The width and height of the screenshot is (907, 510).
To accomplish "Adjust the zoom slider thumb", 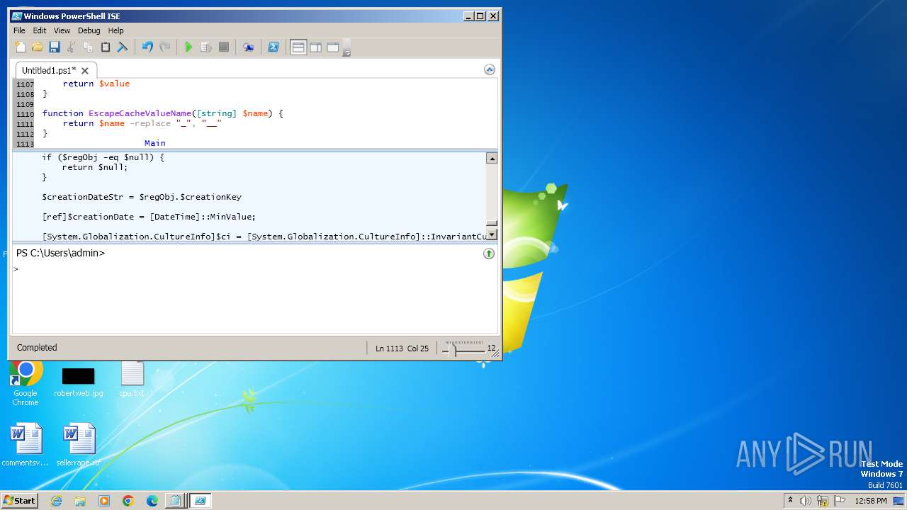I will [453, 348].
